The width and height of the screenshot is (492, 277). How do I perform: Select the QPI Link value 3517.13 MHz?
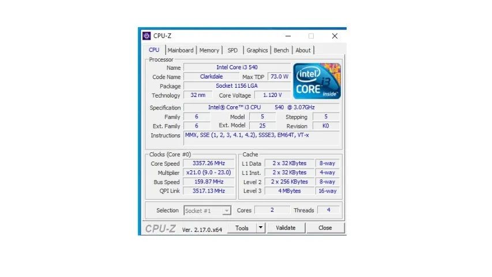(209, 190)
